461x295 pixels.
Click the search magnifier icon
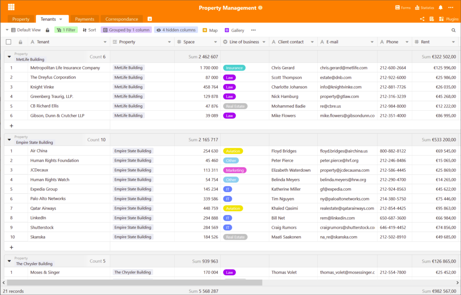[453, 30]
